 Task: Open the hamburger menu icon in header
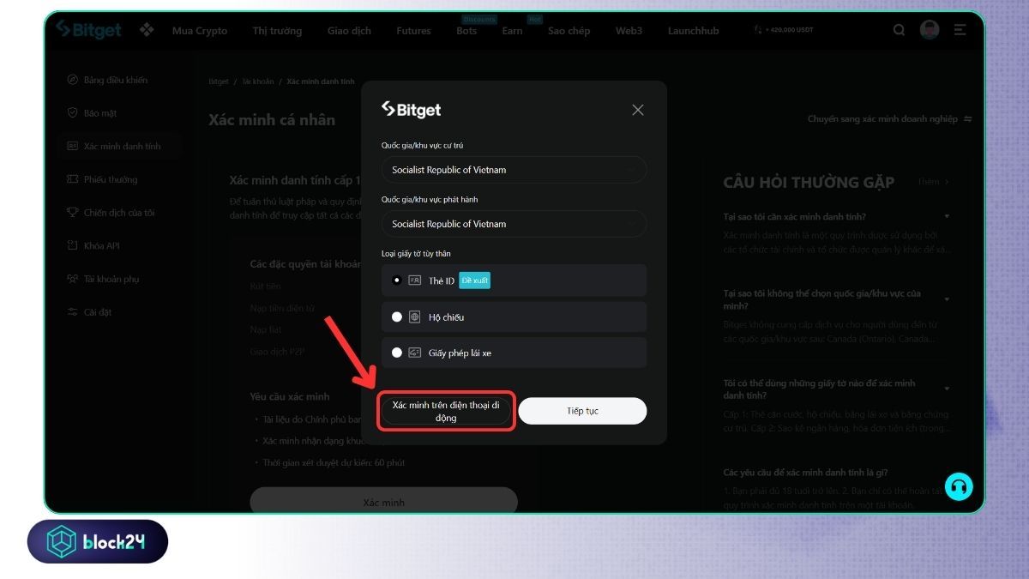click(960, 30)
